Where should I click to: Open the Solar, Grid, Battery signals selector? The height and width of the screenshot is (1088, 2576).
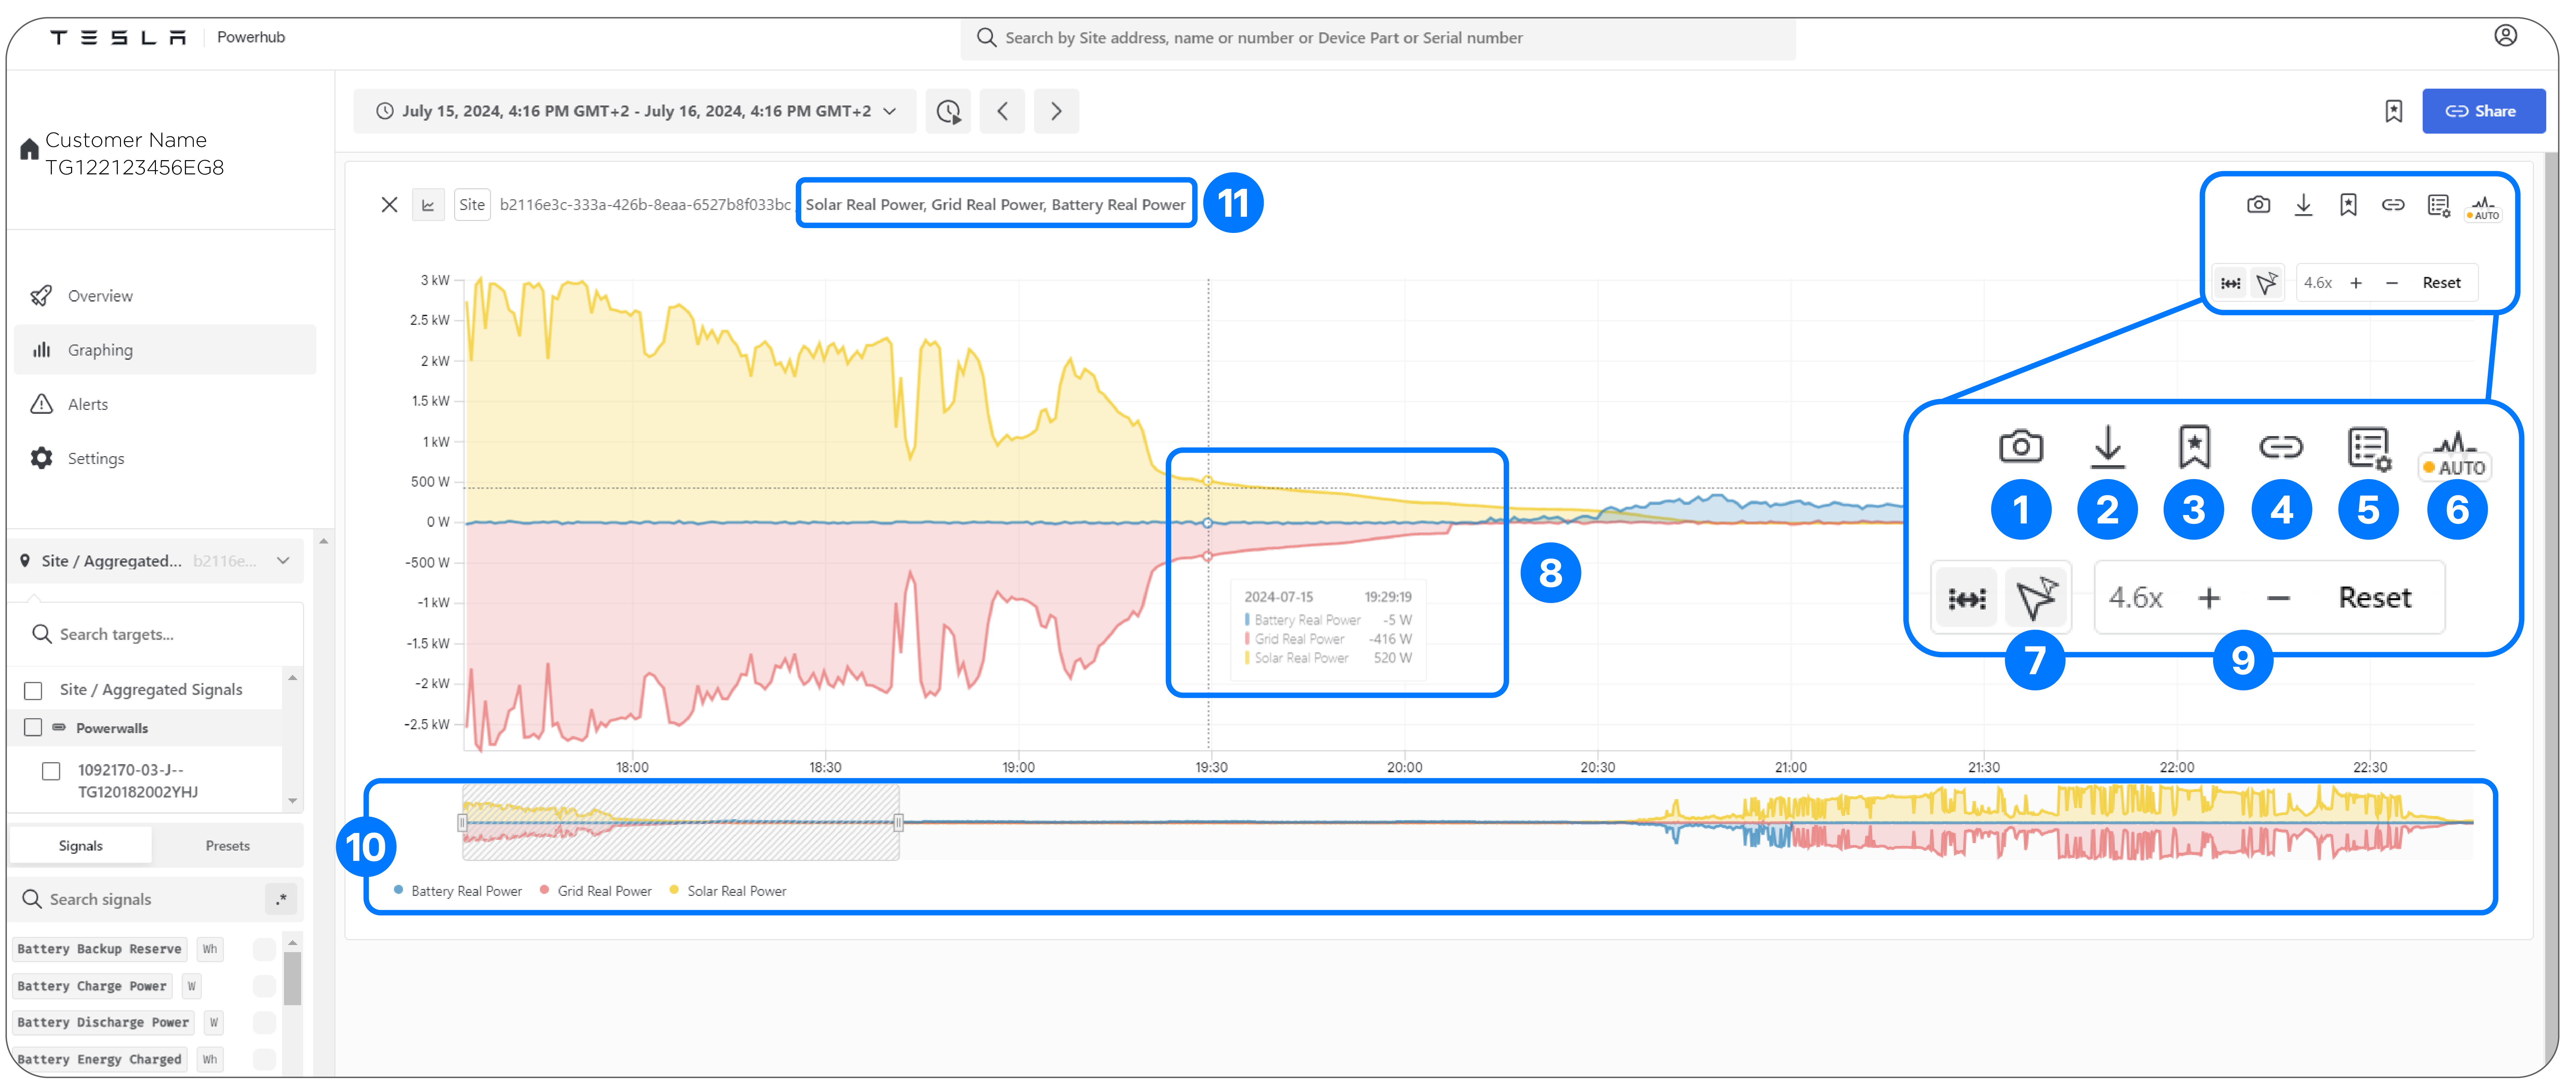pos(996,204)
